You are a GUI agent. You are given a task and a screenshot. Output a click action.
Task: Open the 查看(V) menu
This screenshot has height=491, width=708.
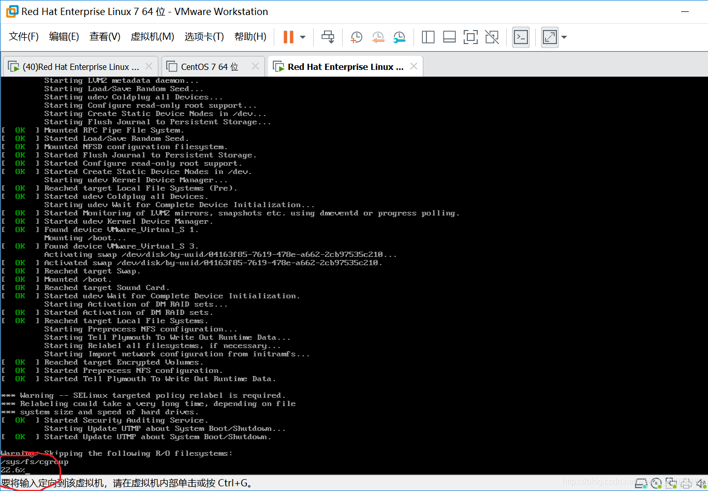coord(105,37)
